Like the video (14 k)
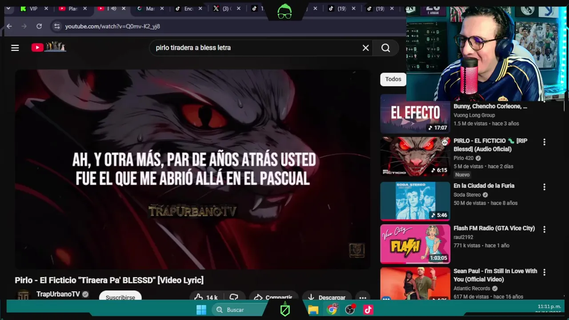The width and height of the screenshot is (569, 320). [x=206, y=297]
